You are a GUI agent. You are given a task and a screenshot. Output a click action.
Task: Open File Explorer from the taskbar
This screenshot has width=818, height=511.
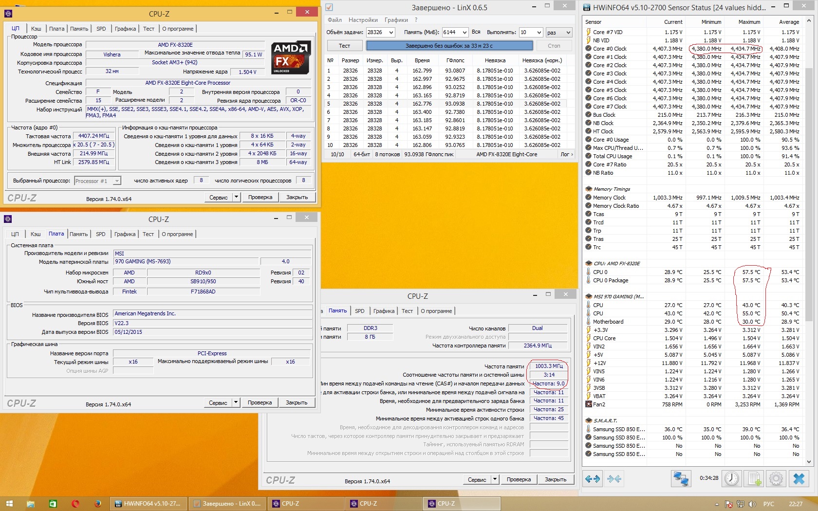click(31, 504)
